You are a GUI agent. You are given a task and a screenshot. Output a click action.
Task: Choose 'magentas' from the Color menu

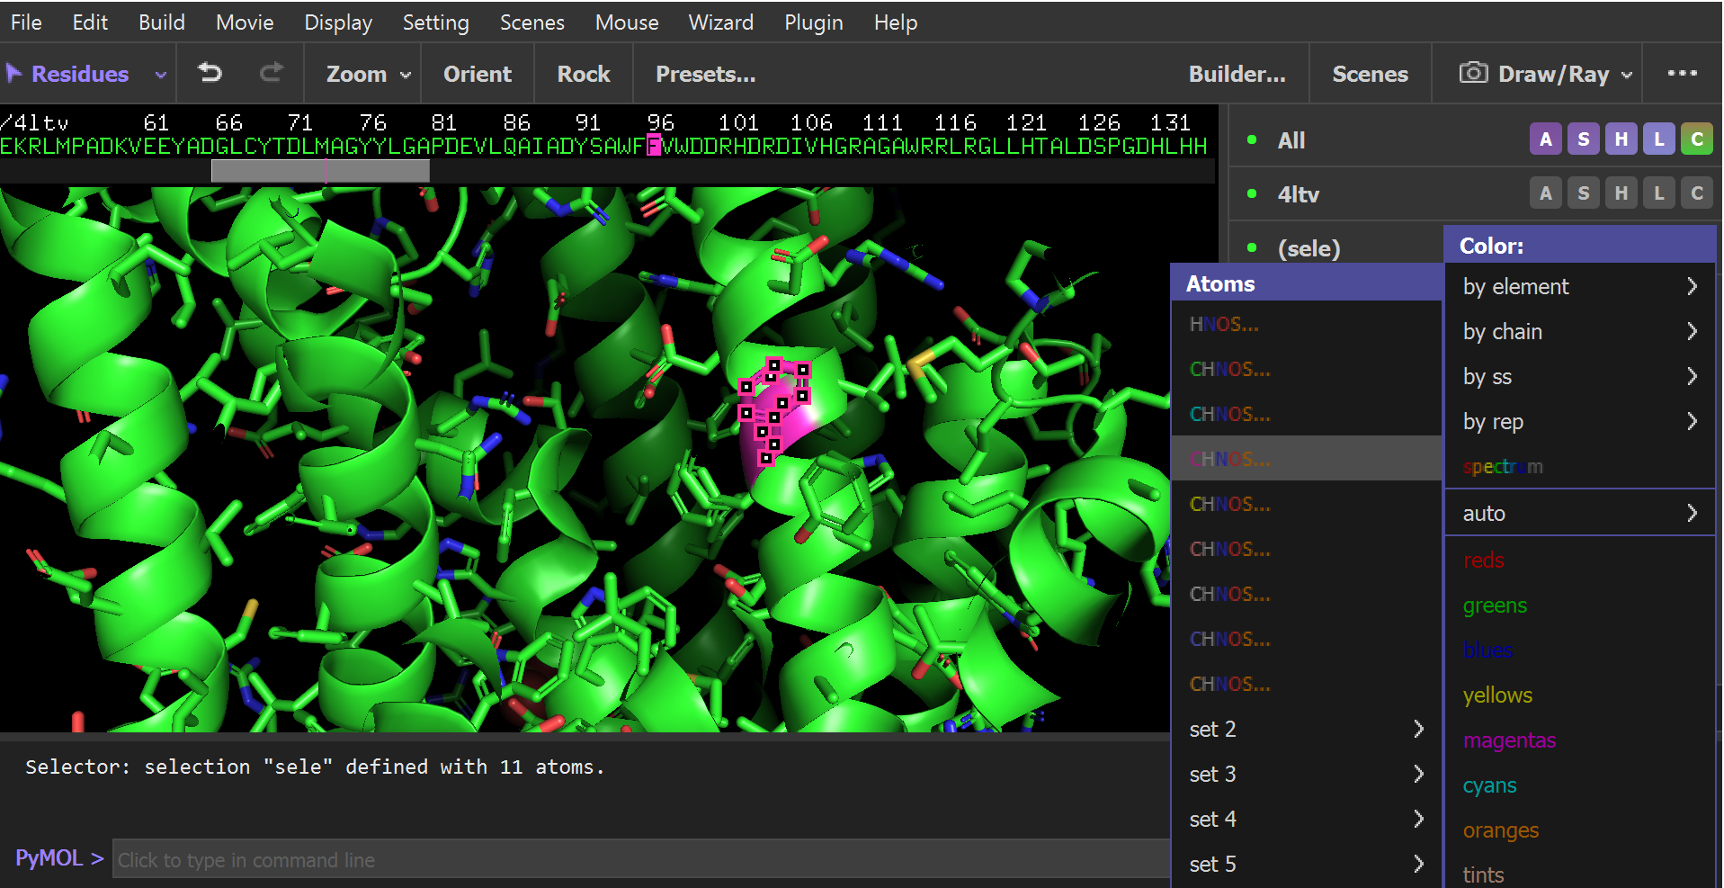[x=1508, y=740]
